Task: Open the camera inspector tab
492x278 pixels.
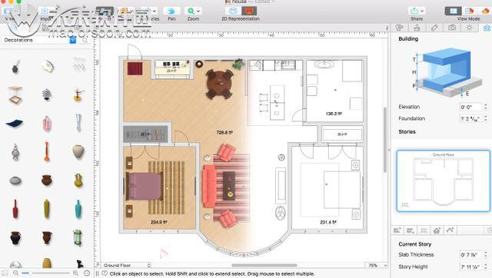Action: point(452,28)
